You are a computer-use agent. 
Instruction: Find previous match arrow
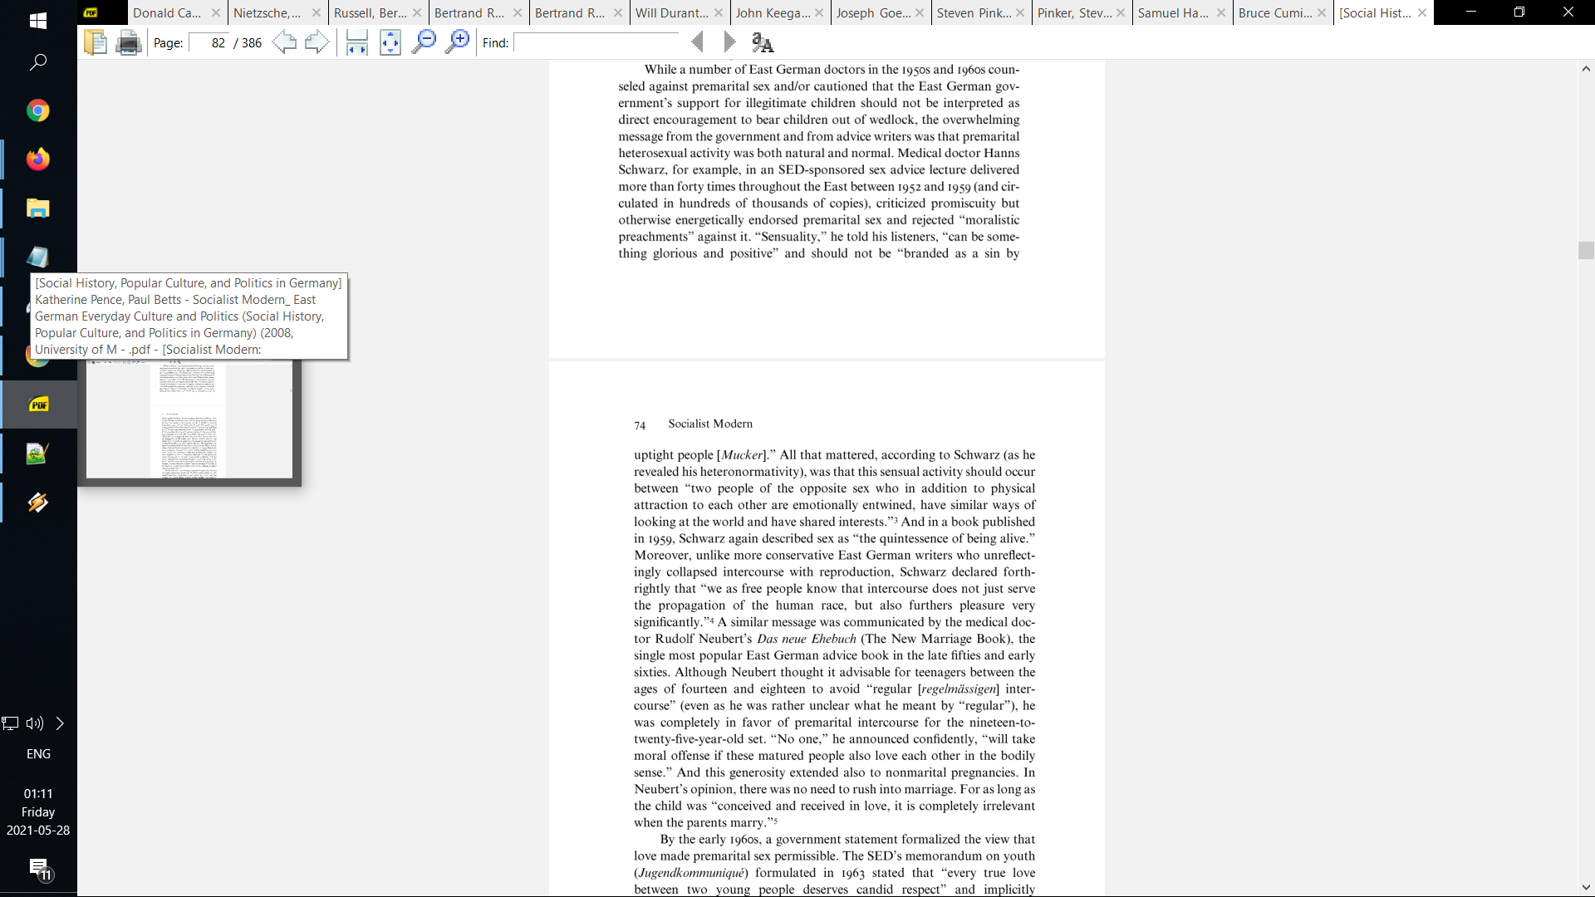(x=698, y=42)
